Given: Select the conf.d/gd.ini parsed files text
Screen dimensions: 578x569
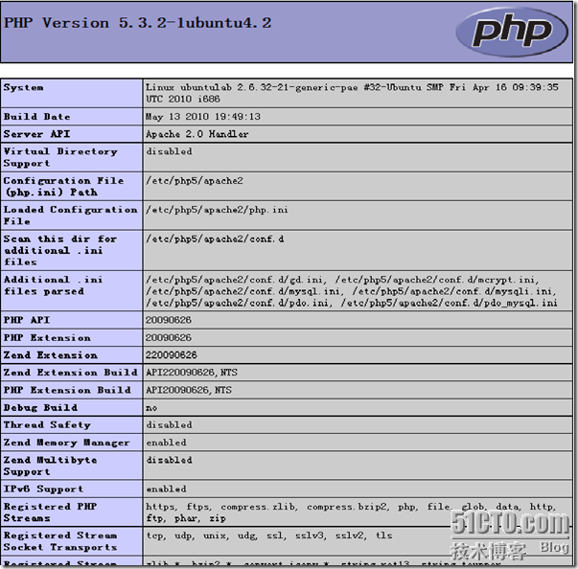Looking at the screenshot, I should coord(352,291).
